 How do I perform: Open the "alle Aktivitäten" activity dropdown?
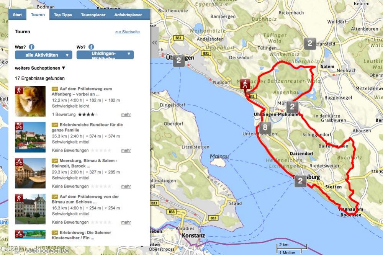pos(43,55)
